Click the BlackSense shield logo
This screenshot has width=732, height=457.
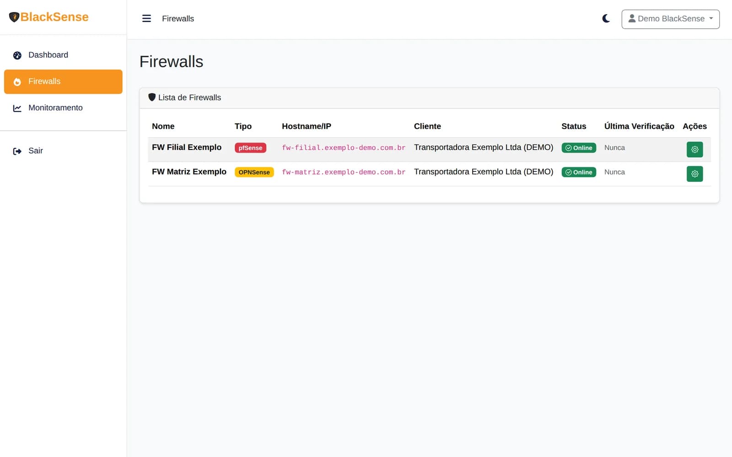pos(14,17)
